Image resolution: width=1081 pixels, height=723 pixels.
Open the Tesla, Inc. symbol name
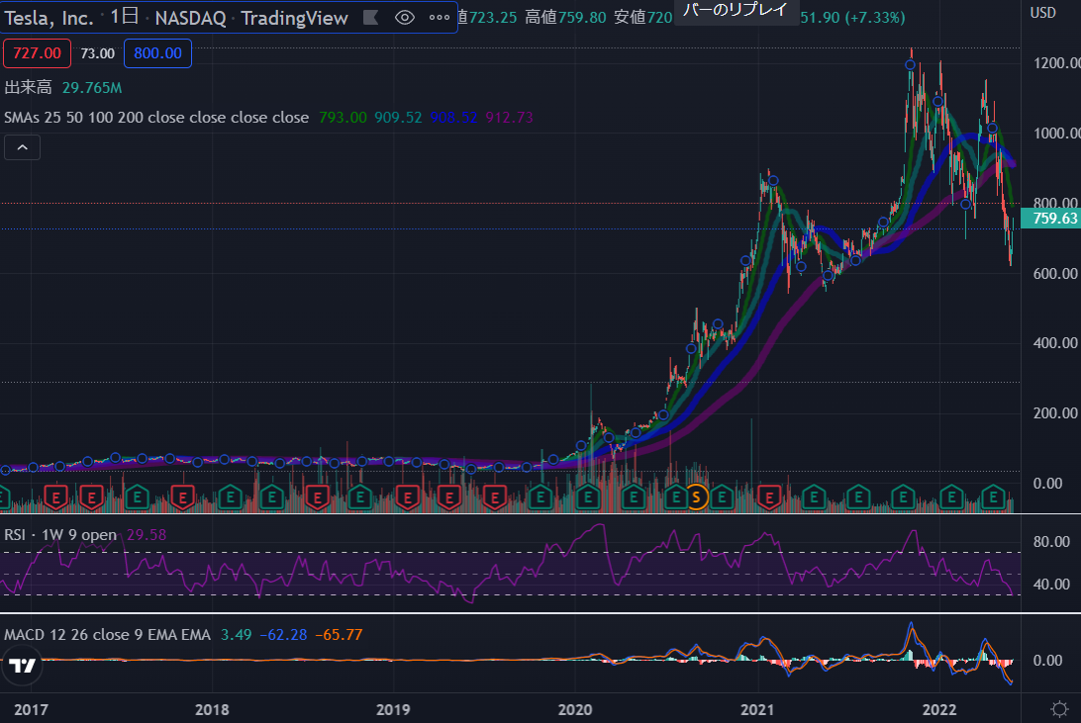(x=49, y=17)
